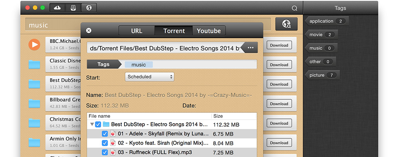399x157 pixels.
Task: Switch to the globe browser toolbar icon
Action: click(89, 8)
